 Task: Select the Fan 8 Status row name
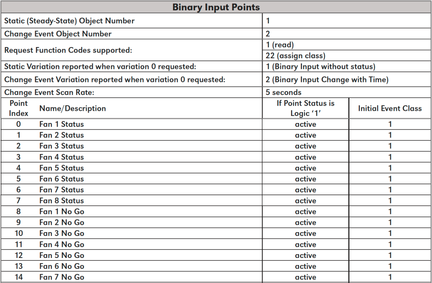[x=61, y=201]
